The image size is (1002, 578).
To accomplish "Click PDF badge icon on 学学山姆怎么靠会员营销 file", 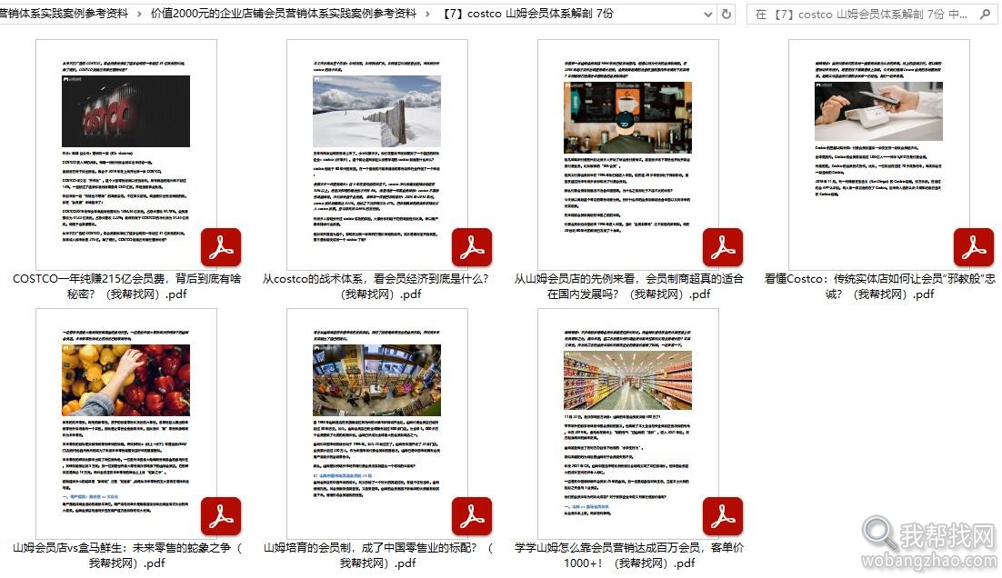I will (x=723, y=517).
